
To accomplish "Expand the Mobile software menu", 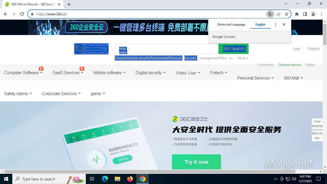I will (110, 73).
